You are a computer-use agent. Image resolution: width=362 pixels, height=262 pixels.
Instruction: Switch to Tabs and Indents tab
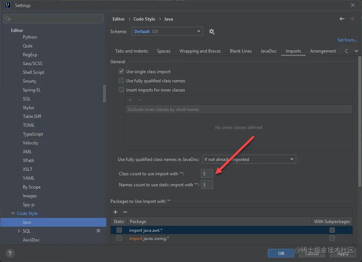(x=131, y=51)
